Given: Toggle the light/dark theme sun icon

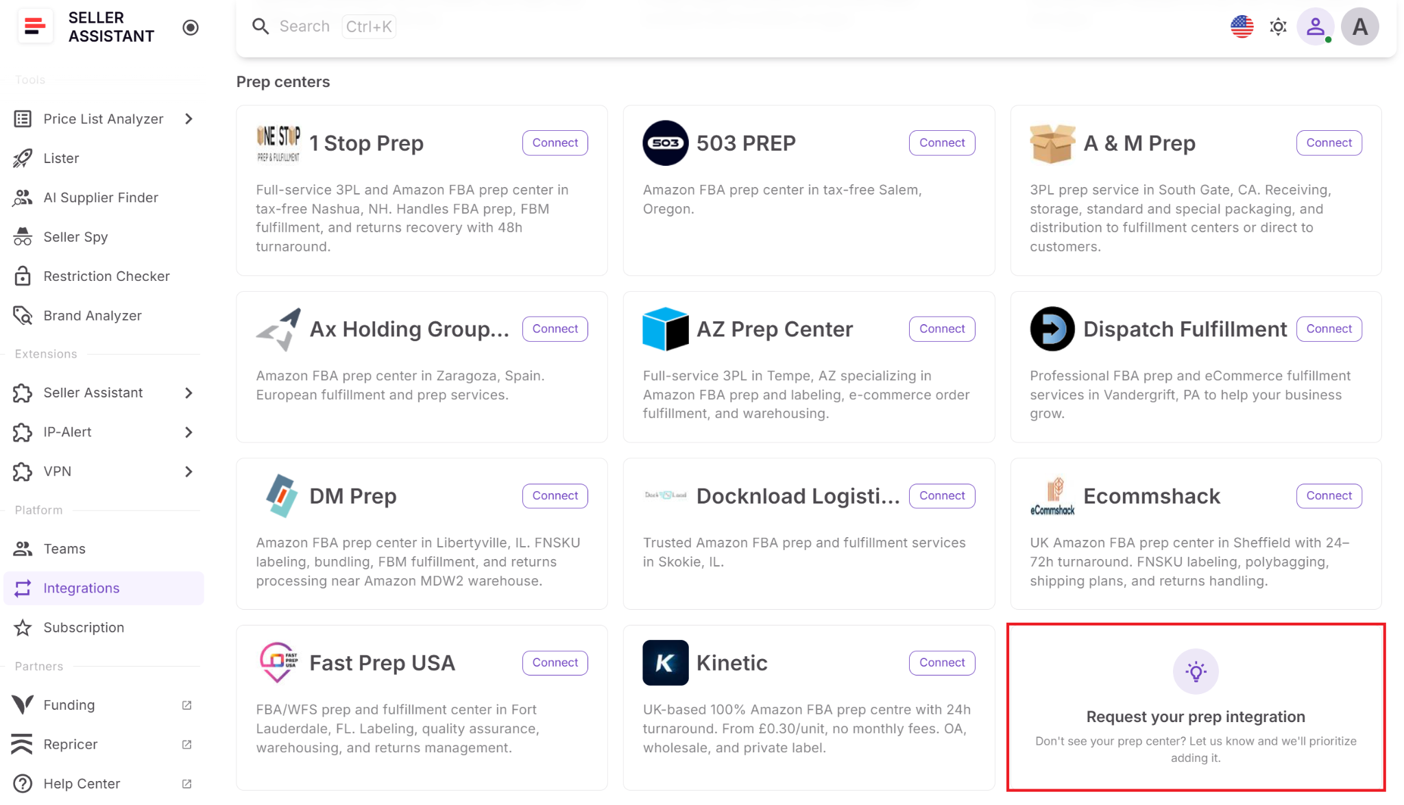Looking at the screenshot, I should coord(1278,27).
